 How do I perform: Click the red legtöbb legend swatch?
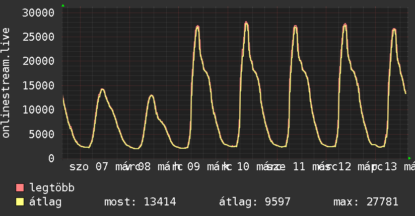20,188
